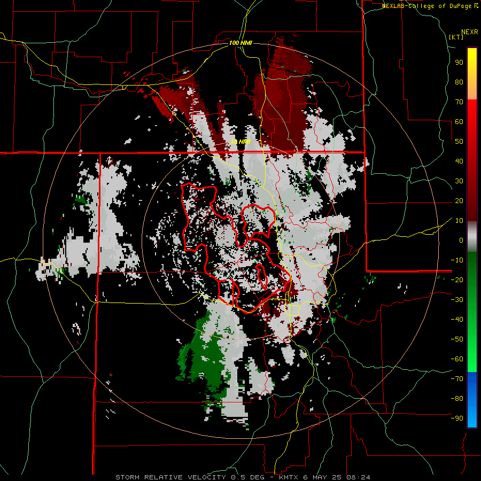Viewport: 481px width, 481px height.
Task: Click the -20 value on the velocity scale
Action: coord(457,280)
